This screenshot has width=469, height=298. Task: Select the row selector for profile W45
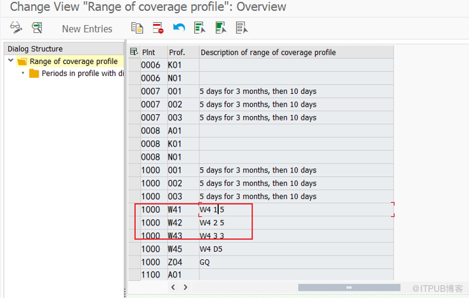pyautogui.click(x=134, y=249)
